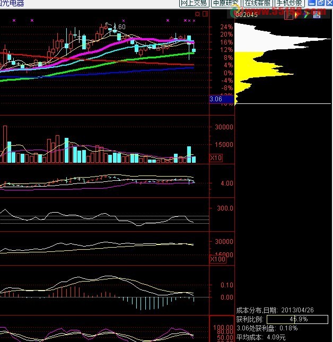Click the X100 scale multiplier box
Viewport: 333px width, 342px height.
tap(217, 259)
